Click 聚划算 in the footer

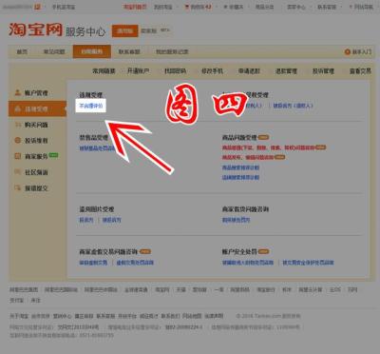click(x=199, y=289)
